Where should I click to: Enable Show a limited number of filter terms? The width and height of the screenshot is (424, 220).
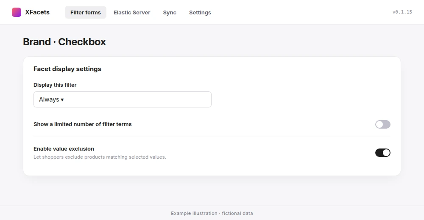tap(382, 124)
